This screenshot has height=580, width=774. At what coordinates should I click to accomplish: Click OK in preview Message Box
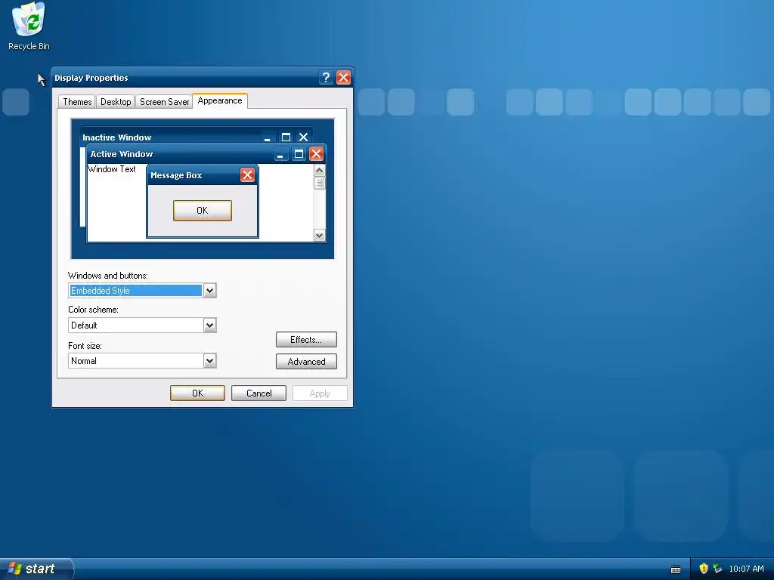203,211
